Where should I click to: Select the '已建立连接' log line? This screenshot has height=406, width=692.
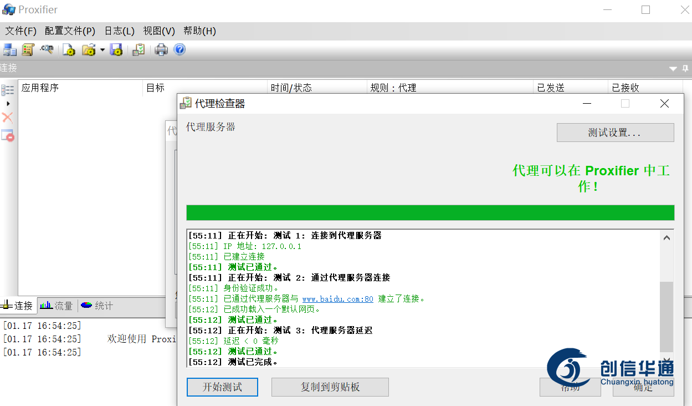(227, 257)
